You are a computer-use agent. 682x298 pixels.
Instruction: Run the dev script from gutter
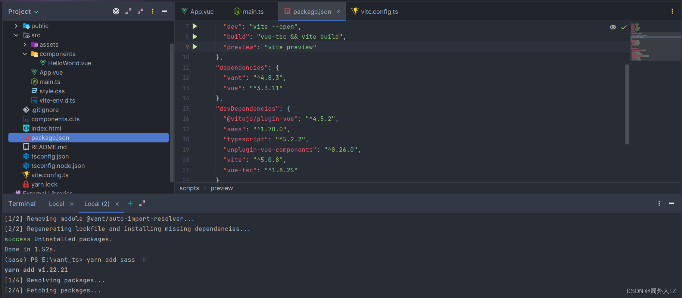coord(195,26)
